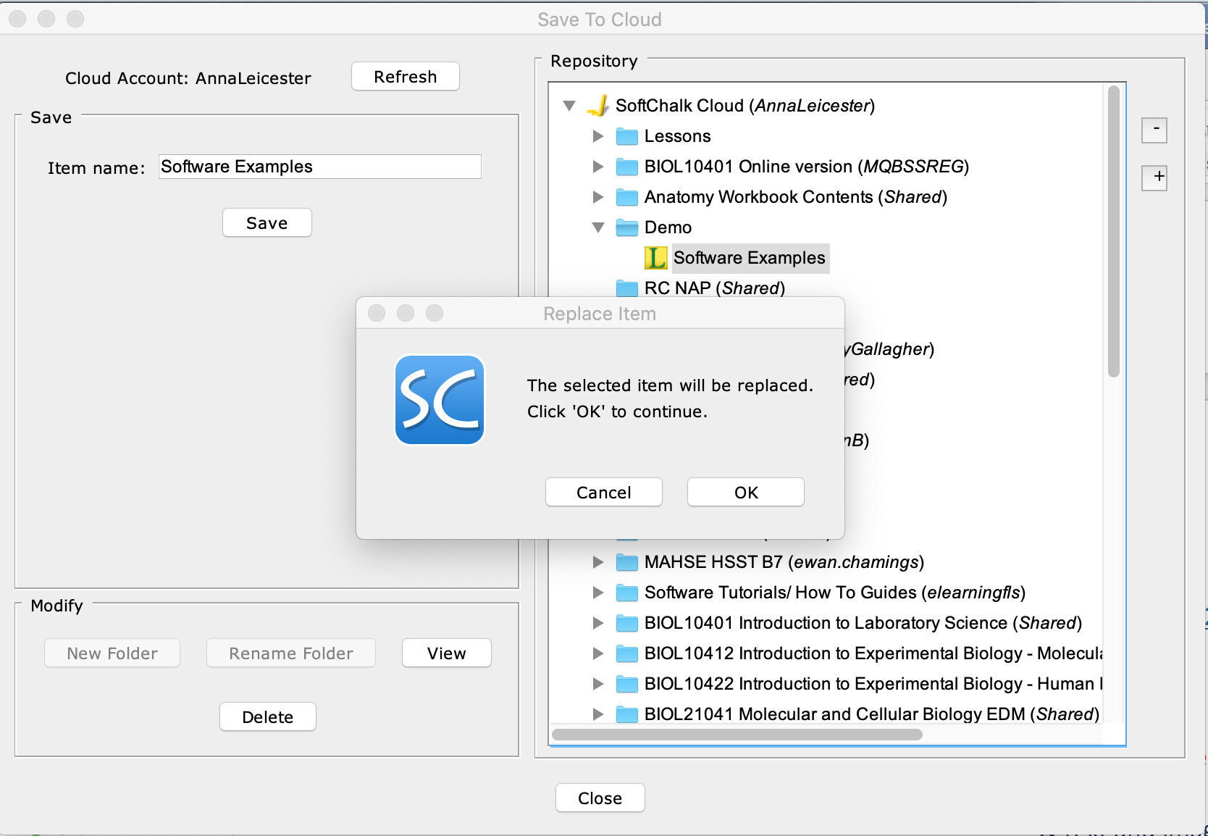Click the Software Examples lesson L icon
The height and width of the screenshot is (836, 1208).
pyautogui.click(x=655, y=258)
